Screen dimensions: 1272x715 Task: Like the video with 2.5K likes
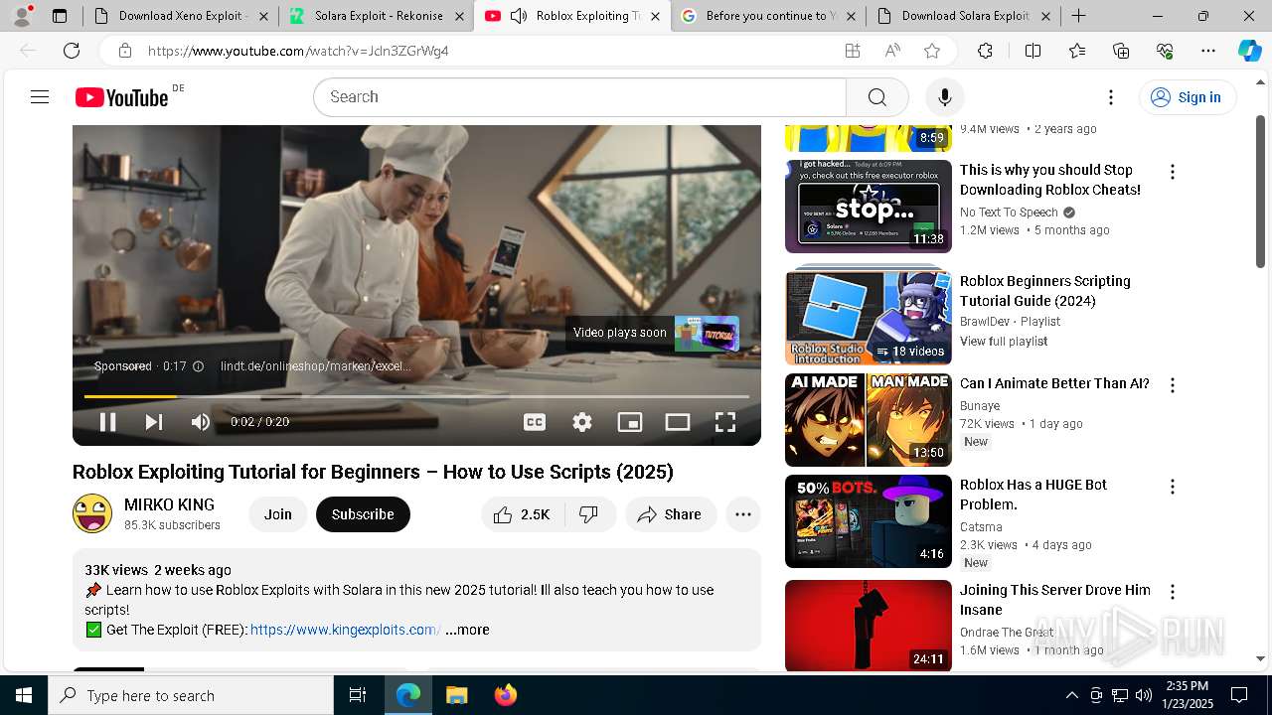(x=523, y=514)
